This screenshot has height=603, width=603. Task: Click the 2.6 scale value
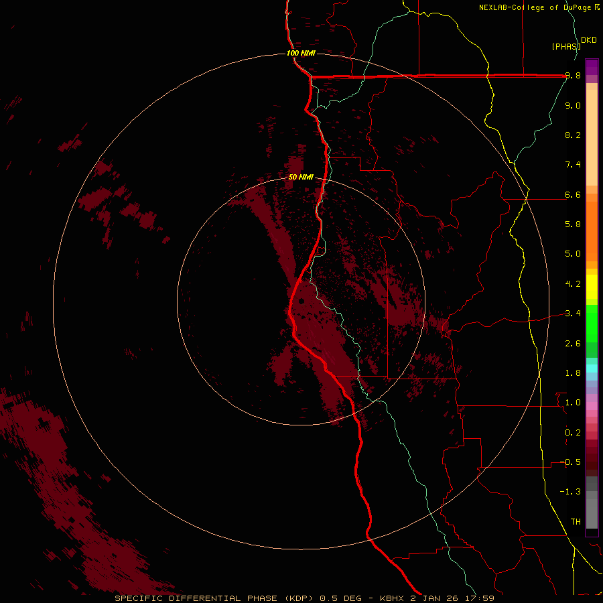coord(573,344)
